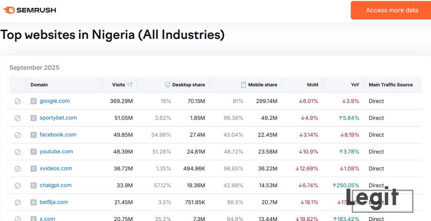Image resolution: width=431 pixels, height=221 pixels.
Task: Open the chatgpt.com website link
Action: click(x=55, y=185)
